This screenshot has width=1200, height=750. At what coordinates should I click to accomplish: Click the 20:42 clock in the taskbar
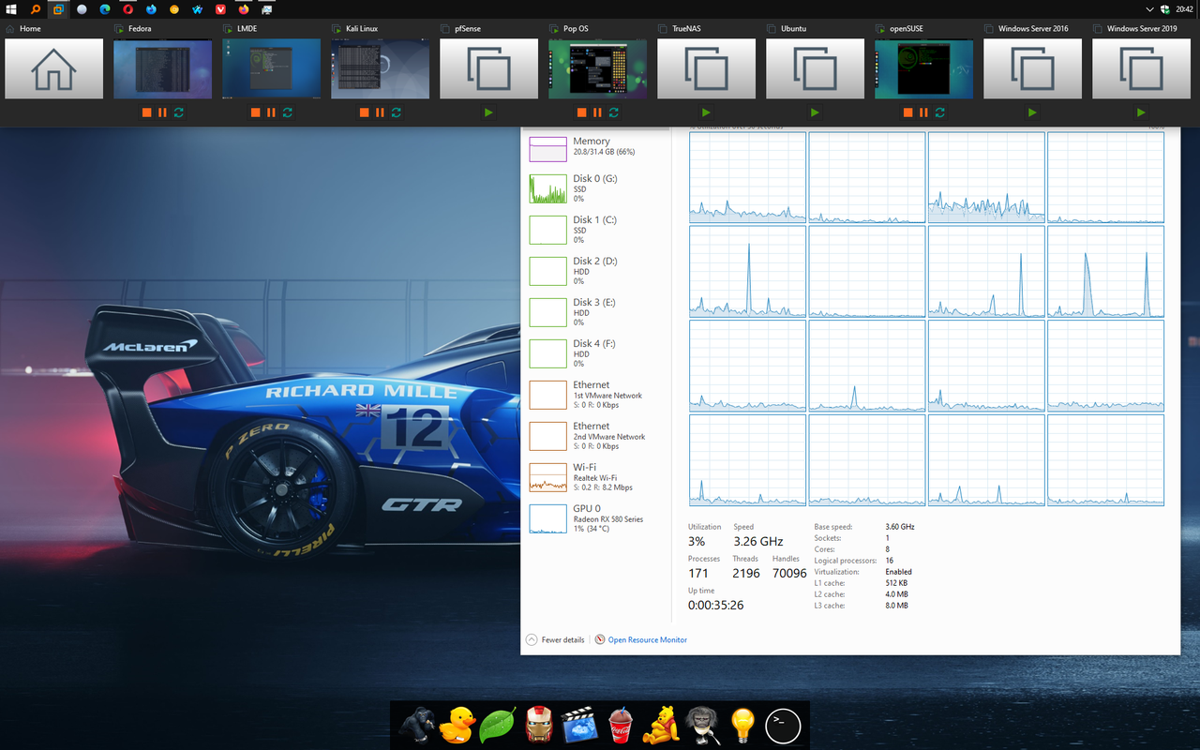tap(1184, 8)
